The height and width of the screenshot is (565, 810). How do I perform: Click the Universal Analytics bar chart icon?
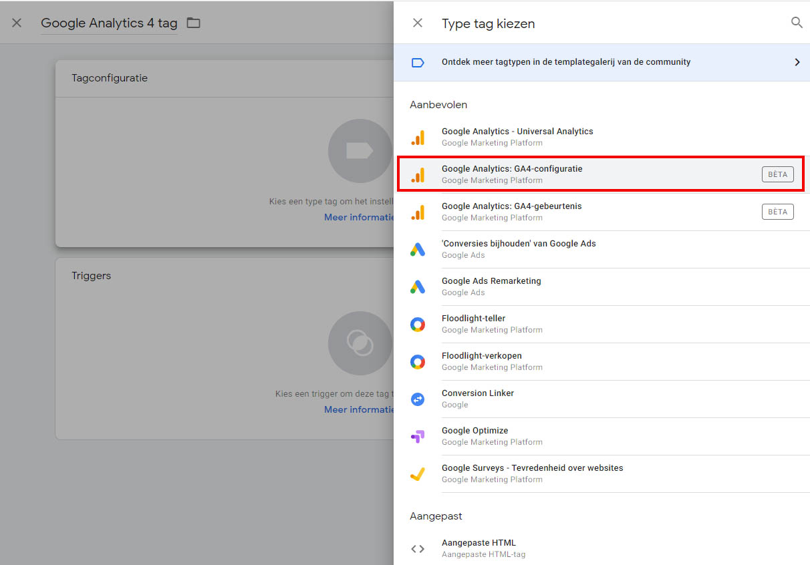[418, 138]
